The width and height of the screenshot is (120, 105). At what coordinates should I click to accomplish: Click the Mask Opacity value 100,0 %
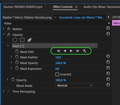(61, 63)
